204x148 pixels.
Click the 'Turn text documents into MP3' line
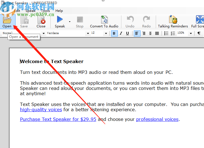(96, 72)
